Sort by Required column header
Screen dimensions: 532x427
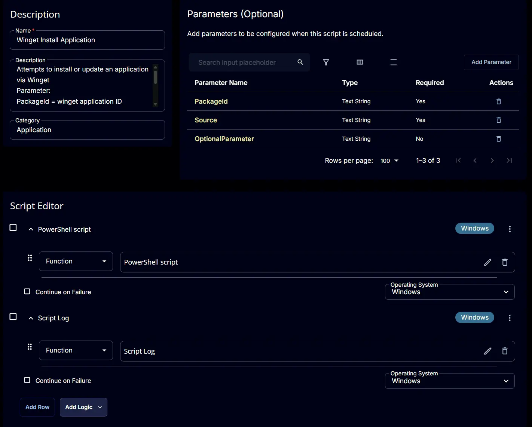[429, 83]
